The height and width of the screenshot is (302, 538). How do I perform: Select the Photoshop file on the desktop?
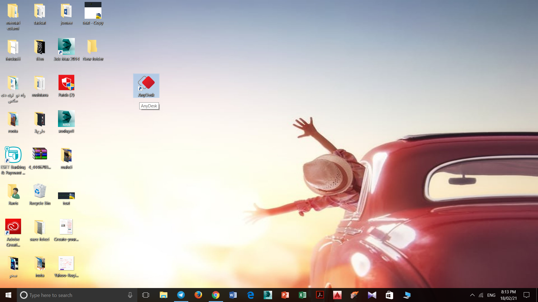click(13, 266)
